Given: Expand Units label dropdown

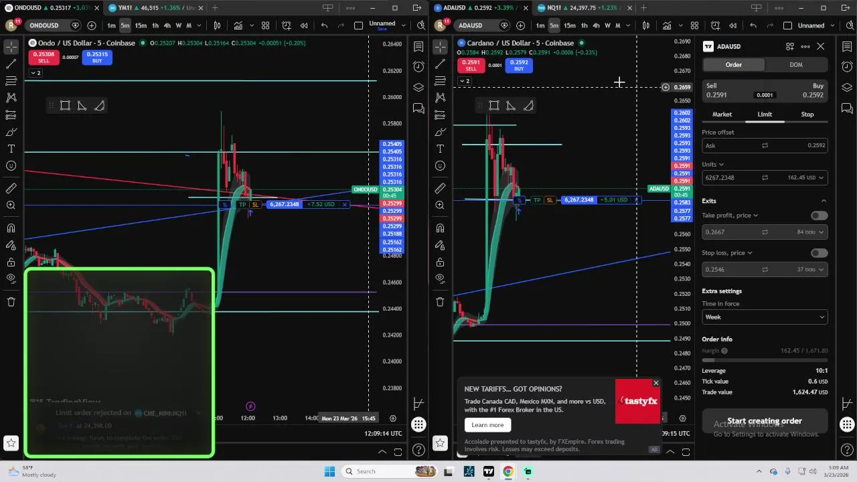Looking at the screenshot, I should [x=712, y=165].
